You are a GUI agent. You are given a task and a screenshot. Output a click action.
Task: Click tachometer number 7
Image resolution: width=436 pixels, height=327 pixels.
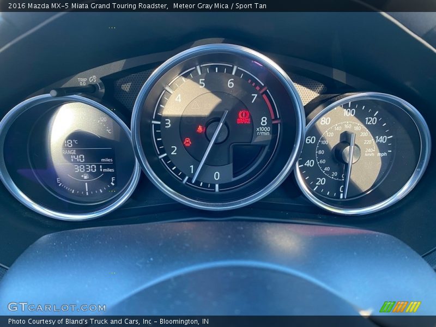click(254, 98)
